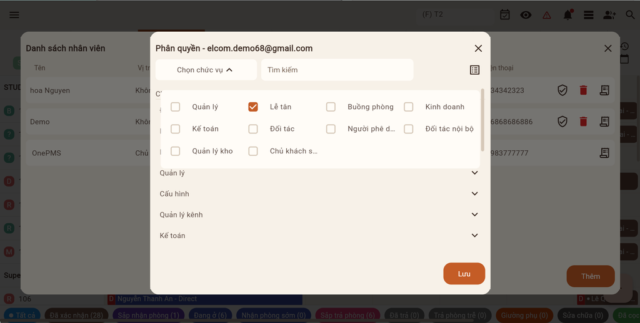Check the Người phê d... role checkbox
640x323 pixels.
331,128
